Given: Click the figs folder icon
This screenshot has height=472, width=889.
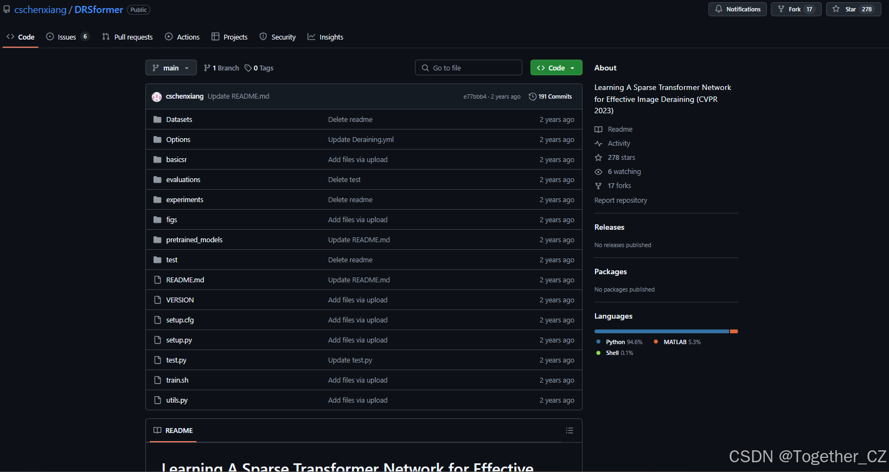Looking at the screenshot, I should [x=157, y=219].
